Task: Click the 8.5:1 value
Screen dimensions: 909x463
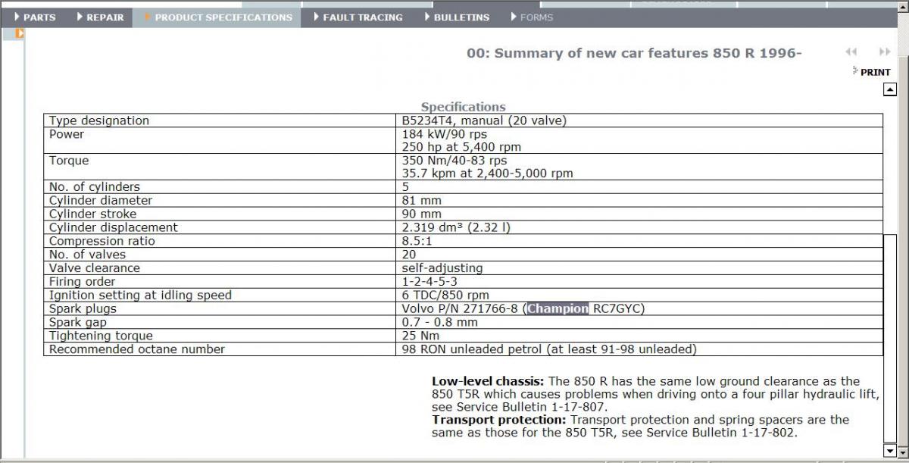Action: [417, 241]
